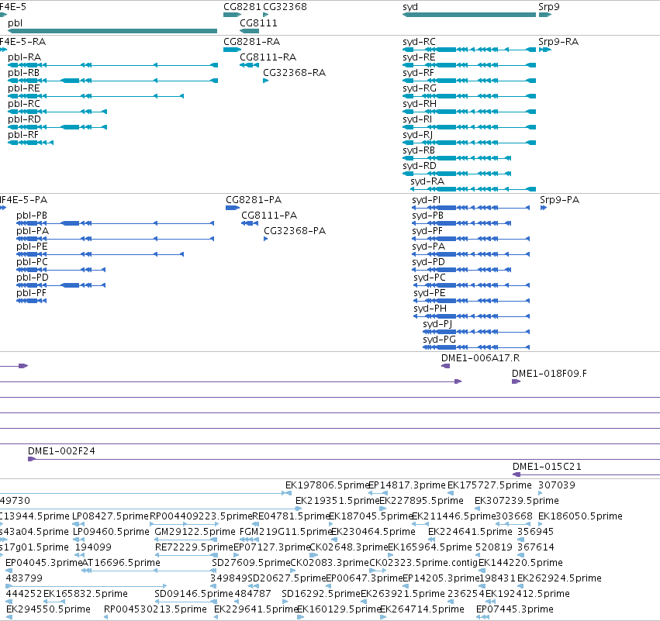Screen dimensions: 660x621
Task: Select transcript pbl-RA
Action: click(112, 65)
